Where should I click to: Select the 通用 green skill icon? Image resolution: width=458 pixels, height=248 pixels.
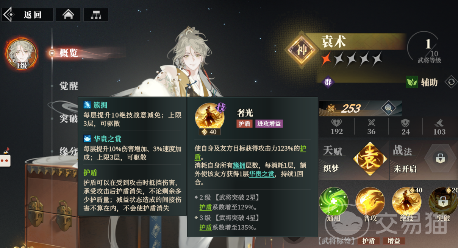[333, 202]
